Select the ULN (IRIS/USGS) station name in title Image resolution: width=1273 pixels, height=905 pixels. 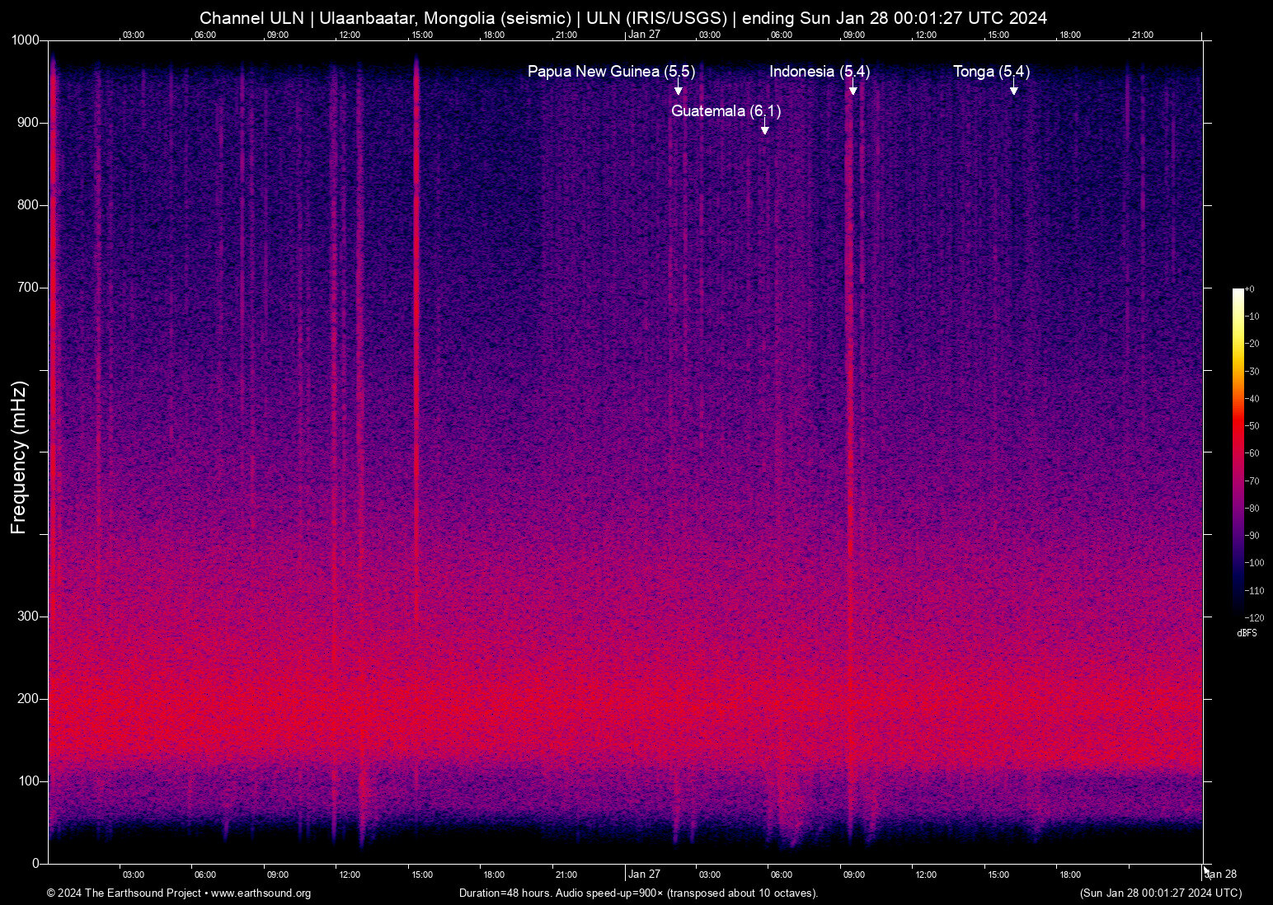656,17
